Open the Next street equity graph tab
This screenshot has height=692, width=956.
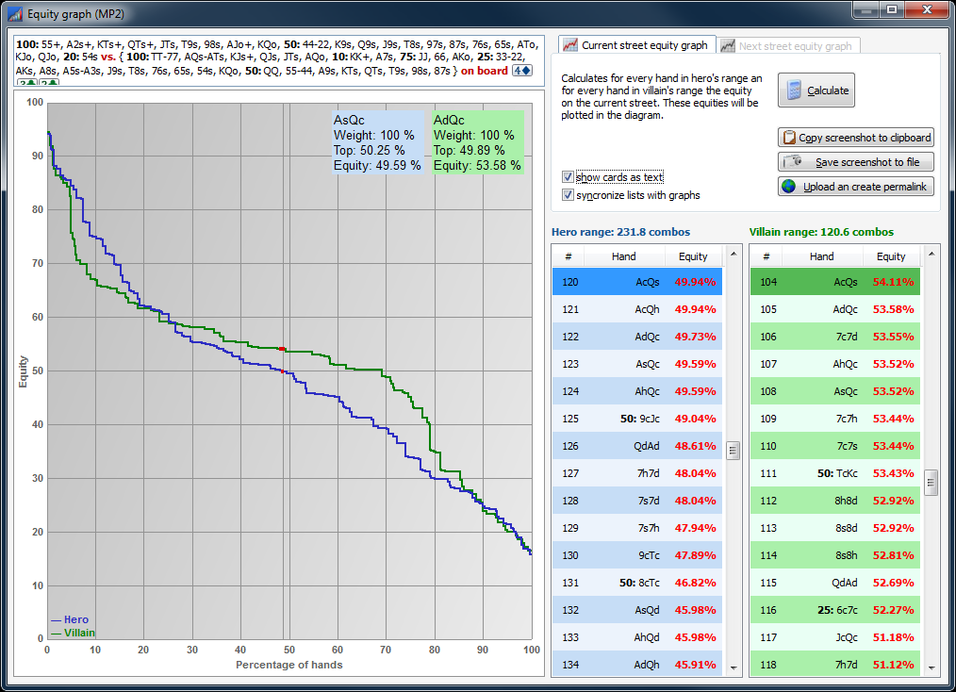788,46
